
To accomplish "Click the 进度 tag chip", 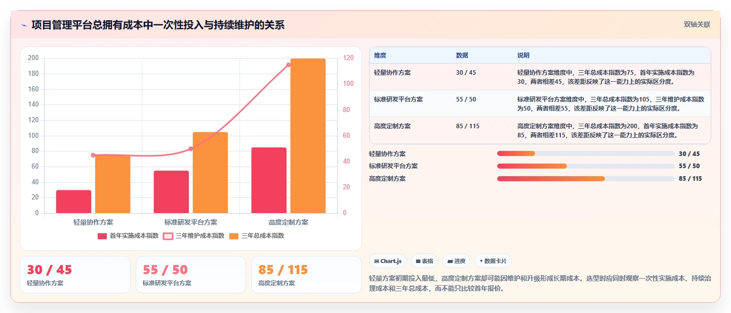I will coord(456,261).
